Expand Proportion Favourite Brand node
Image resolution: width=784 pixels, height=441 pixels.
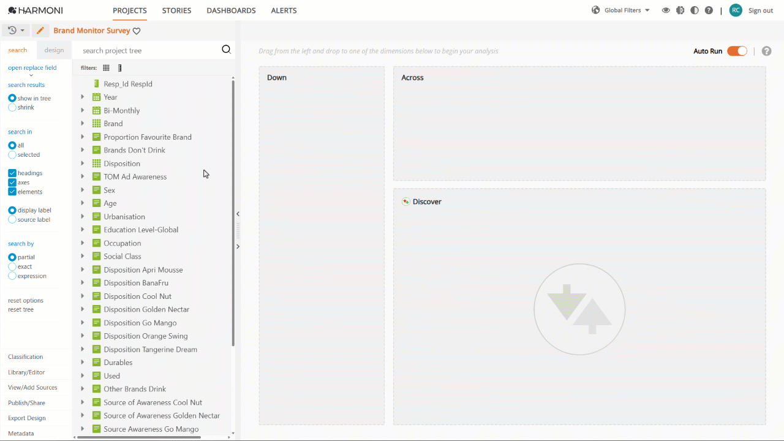(83, 137)
